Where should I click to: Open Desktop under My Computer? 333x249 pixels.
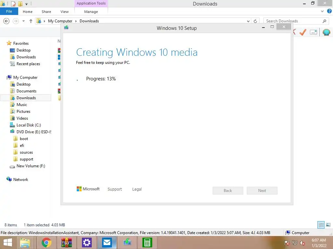point(23,84)
